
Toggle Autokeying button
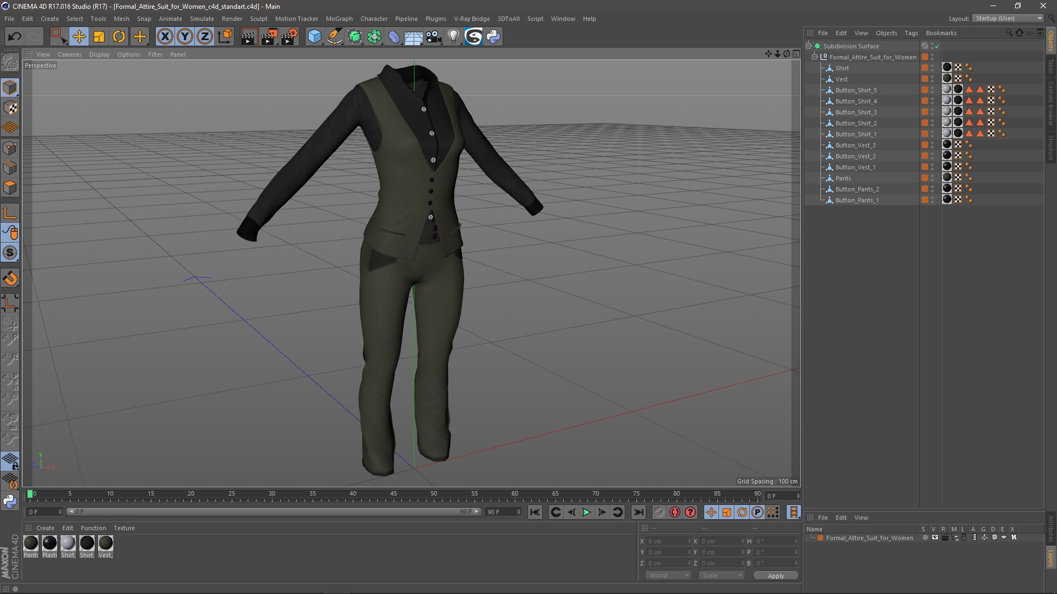click(x=675, y=512)
